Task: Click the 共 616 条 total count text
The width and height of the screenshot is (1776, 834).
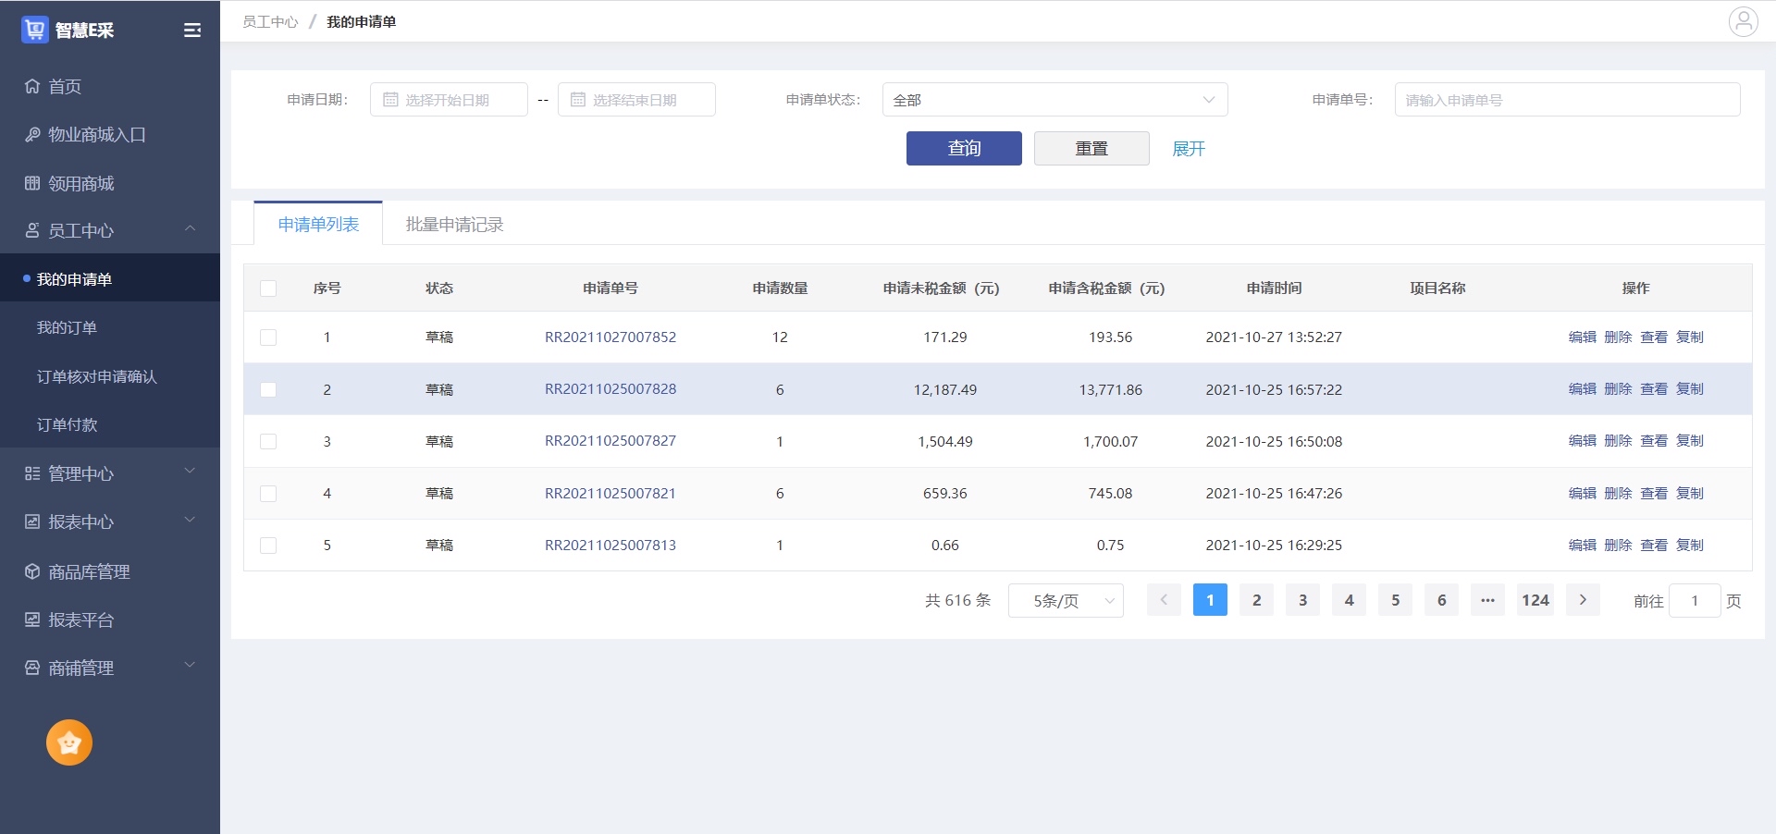Action: 957,601
